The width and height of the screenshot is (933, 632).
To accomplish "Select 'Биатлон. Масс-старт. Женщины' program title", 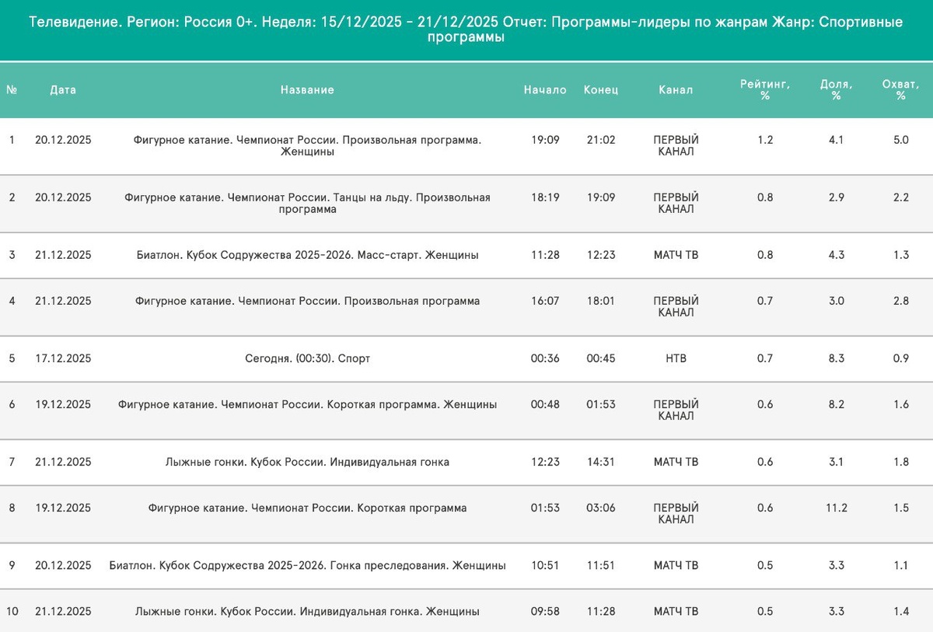I will pyautogui.click(x=307, y=255).
